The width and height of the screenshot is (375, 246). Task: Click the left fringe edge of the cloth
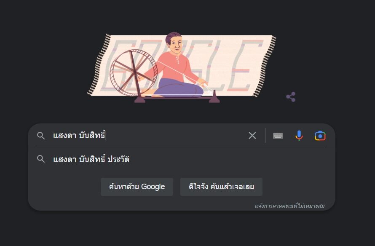pos(99,64)
